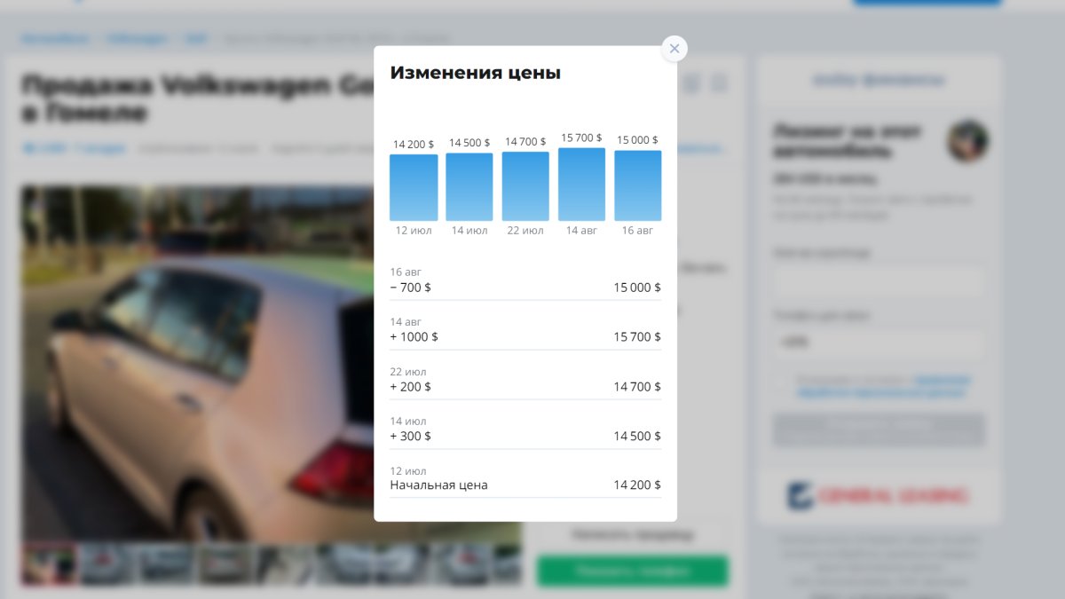The height and width of the screenshot is (599, 1065).
Task: Tick the leasing consent checkbox
Action: click(x=781, y=386)
